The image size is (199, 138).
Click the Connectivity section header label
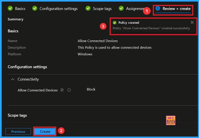[28, 79]
